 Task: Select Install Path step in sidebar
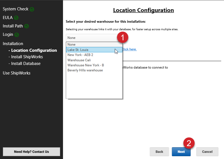click(x=13, y=26)
